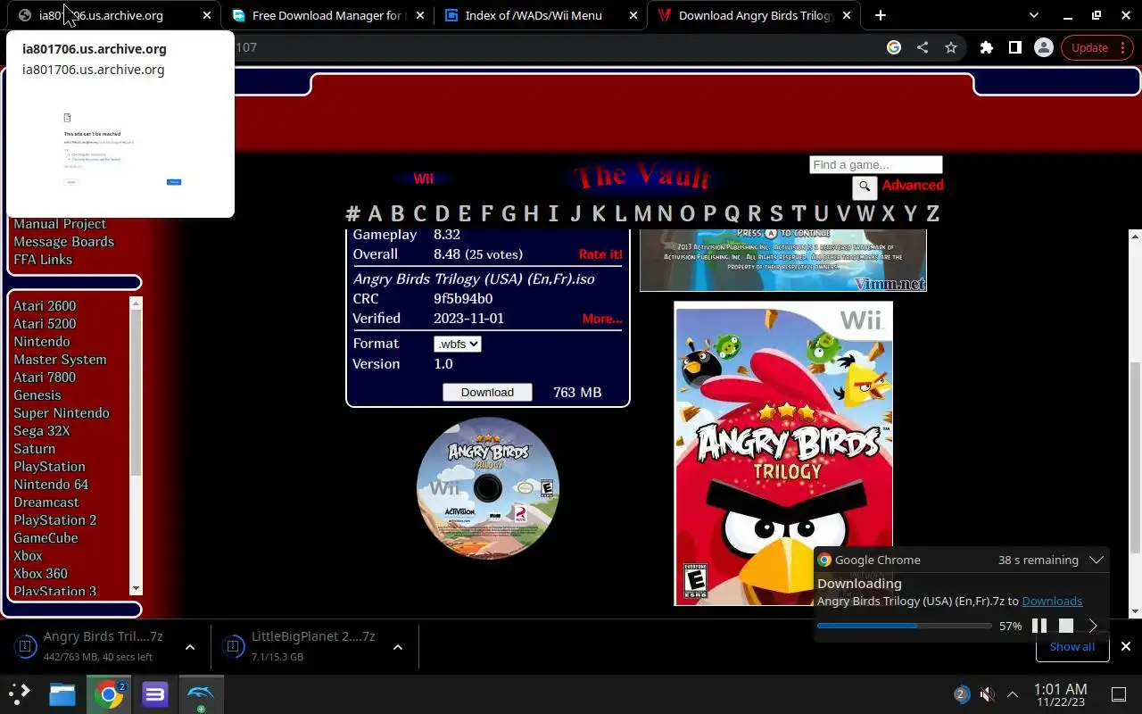Screen dimensions: 1142x714
Task: Click the taskbar clock showing 1:01 AM
Action: [1060, 694]
